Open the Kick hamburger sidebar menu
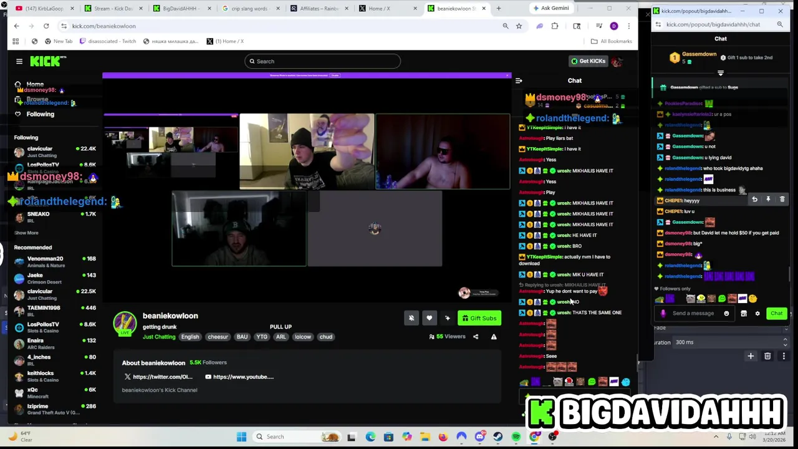Viewport: 798px width, 449px height. (x=19, y=61)
